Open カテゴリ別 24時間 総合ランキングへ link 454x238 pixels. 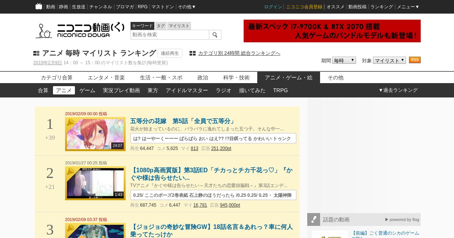click(239, 53)
